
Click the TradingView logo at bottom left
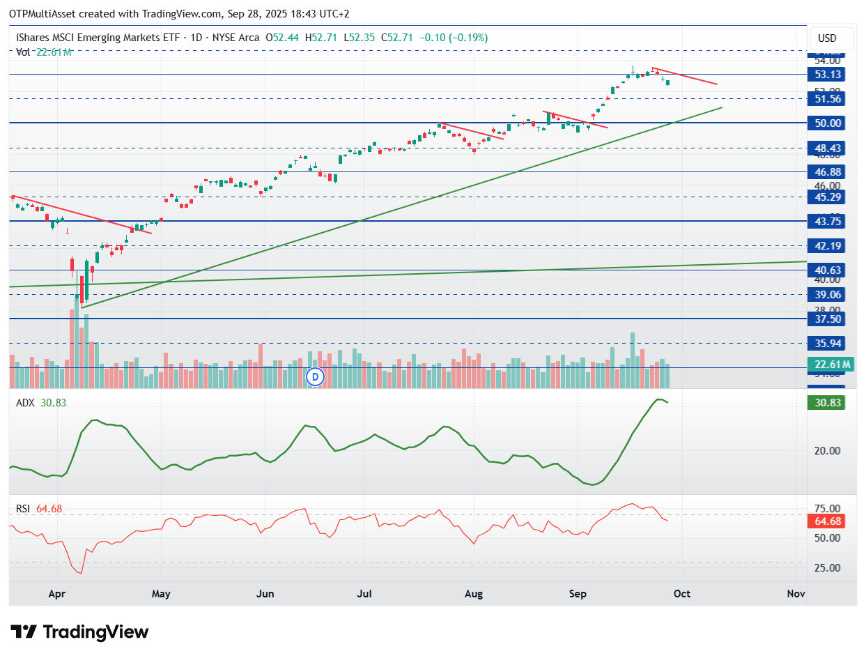coord(80,632)
